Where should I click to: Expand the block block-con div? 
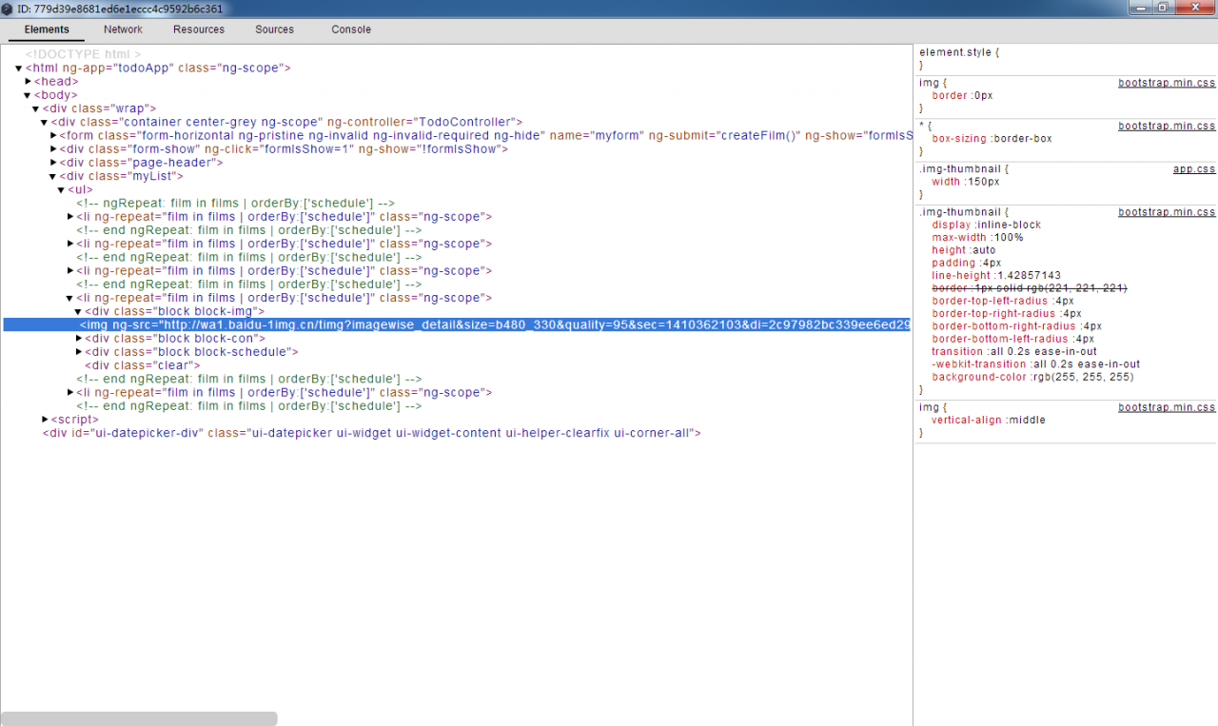pos(80,339)
